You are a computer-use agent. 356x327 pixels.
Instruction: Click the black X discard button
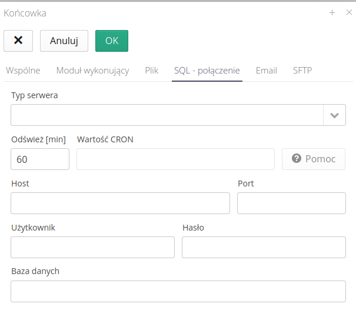18,41
